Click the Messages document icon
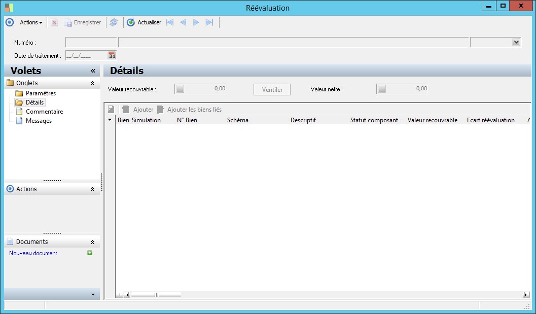 tap(19, 121)
